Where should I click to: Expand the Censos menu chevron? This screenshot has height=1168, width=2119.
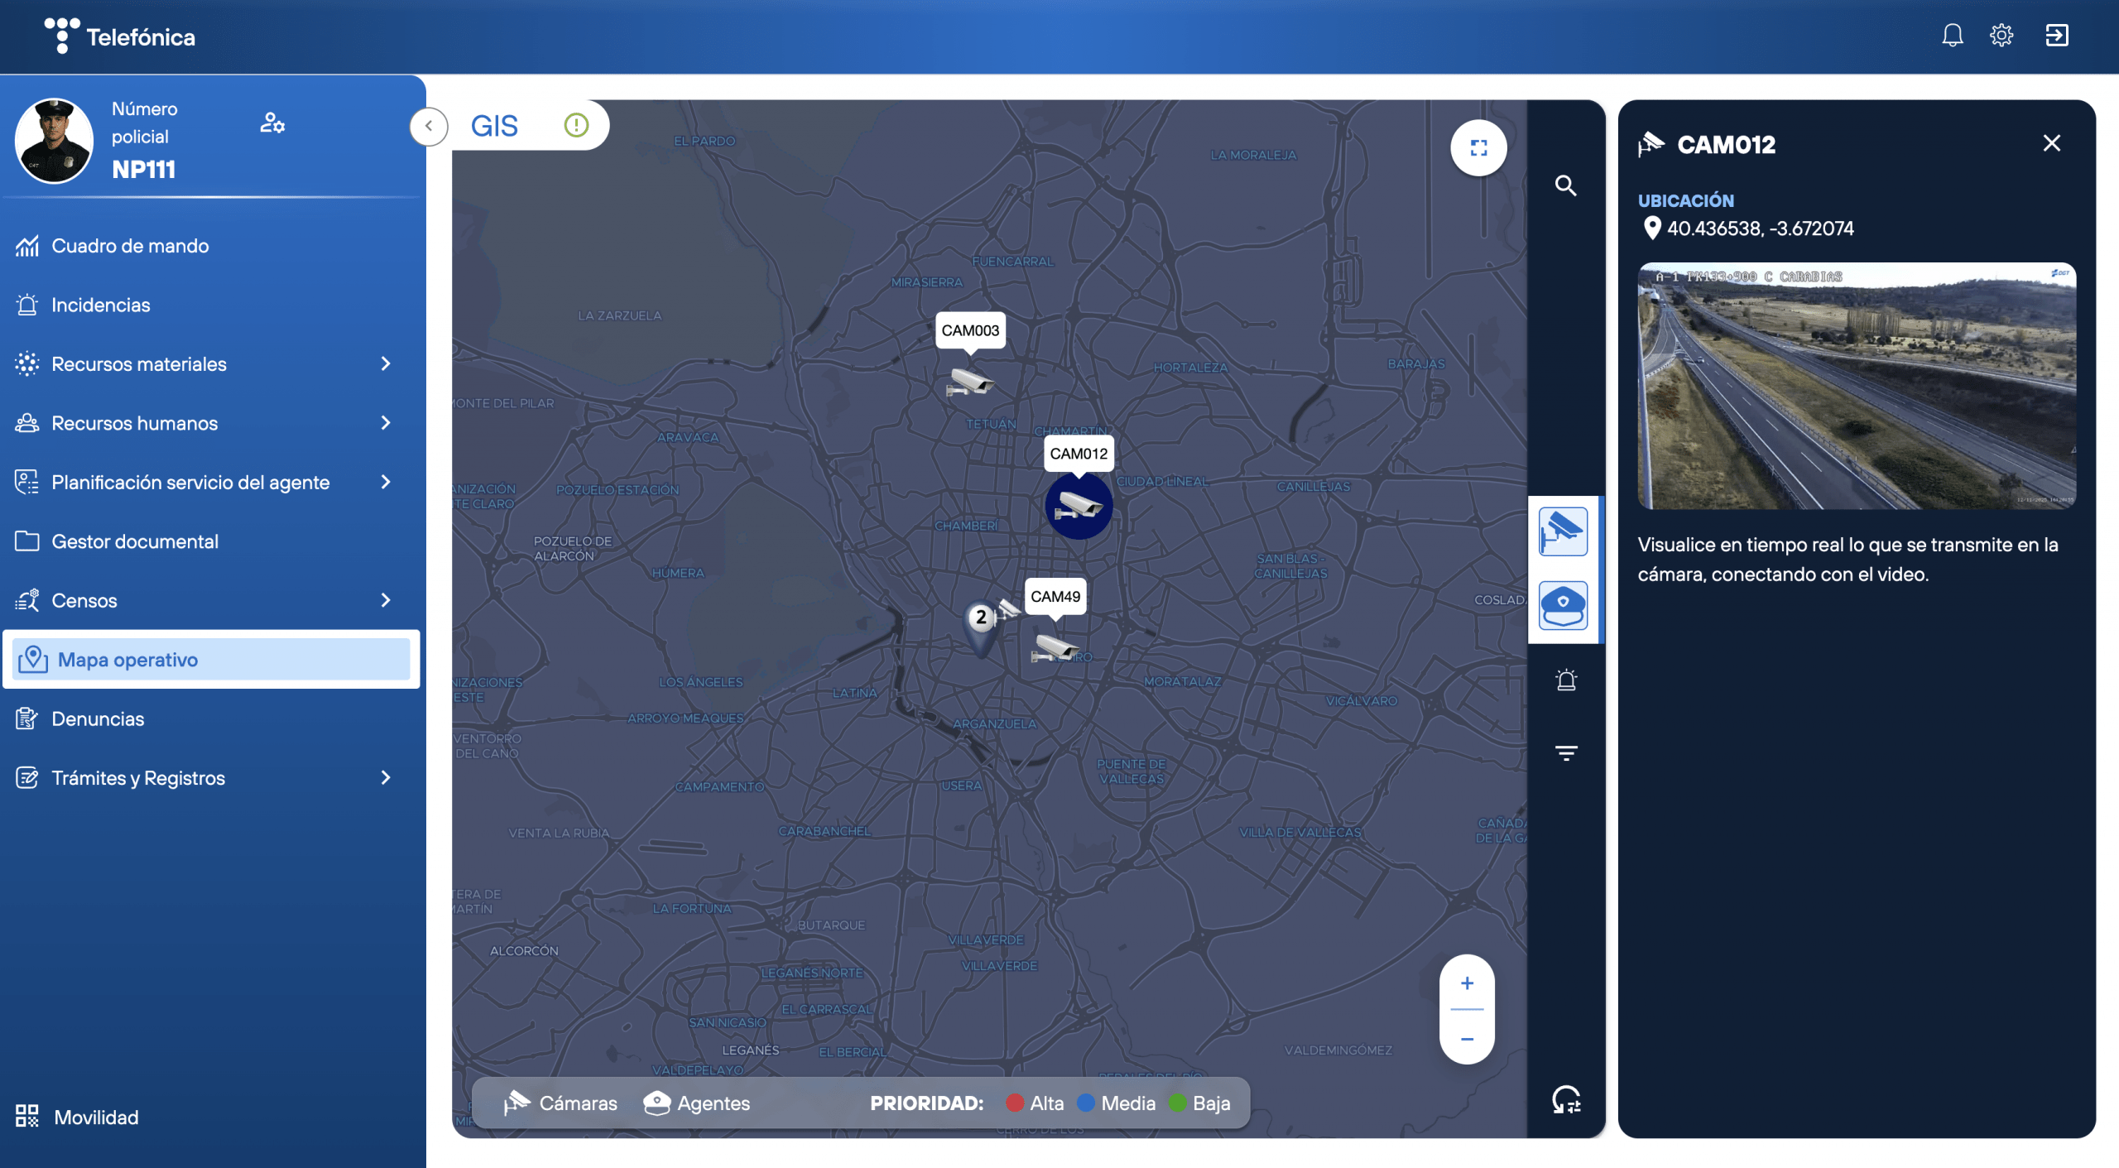click(x=385, y=601)
